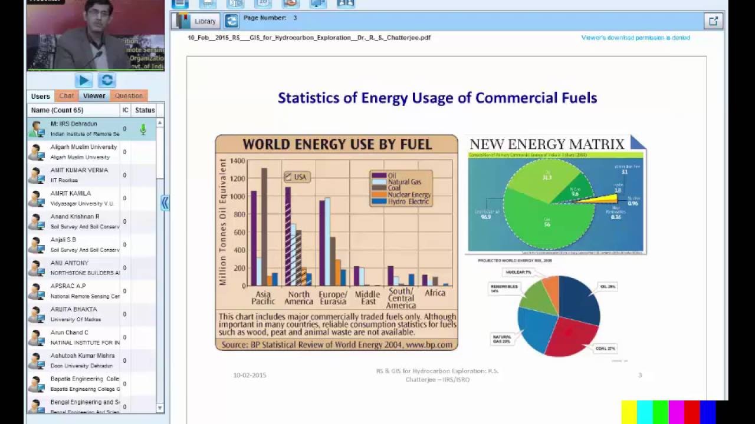Click avatar icon of M: IRS Dehradun
This screenshot has width=755, height=424.
pos(37,129)
